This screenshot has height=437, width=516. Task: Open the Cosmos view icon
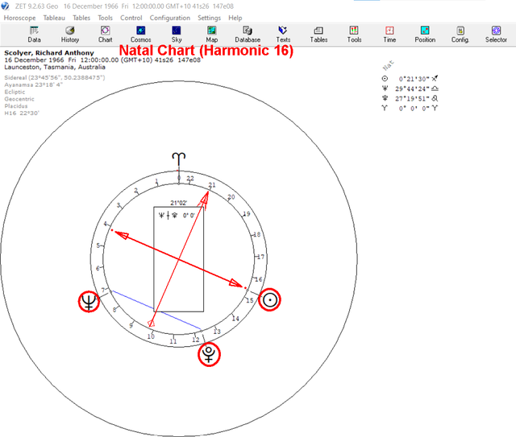coord(140,35)
